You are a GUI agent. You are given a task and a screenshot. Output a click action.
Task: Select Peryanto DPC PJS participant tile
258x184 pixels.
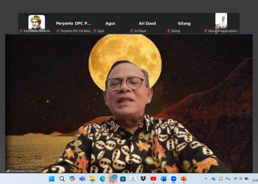click(74, 23)
